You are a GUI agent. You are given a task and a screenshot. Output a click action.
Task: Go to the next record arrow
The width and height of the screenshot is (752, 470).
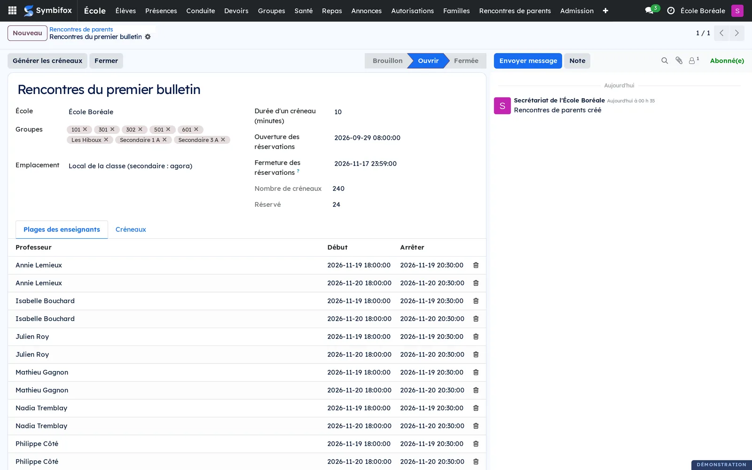click(736, 33)
